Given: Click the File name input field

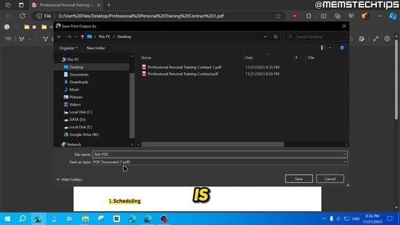Looking at the screenshot, I should click(218, 154).
